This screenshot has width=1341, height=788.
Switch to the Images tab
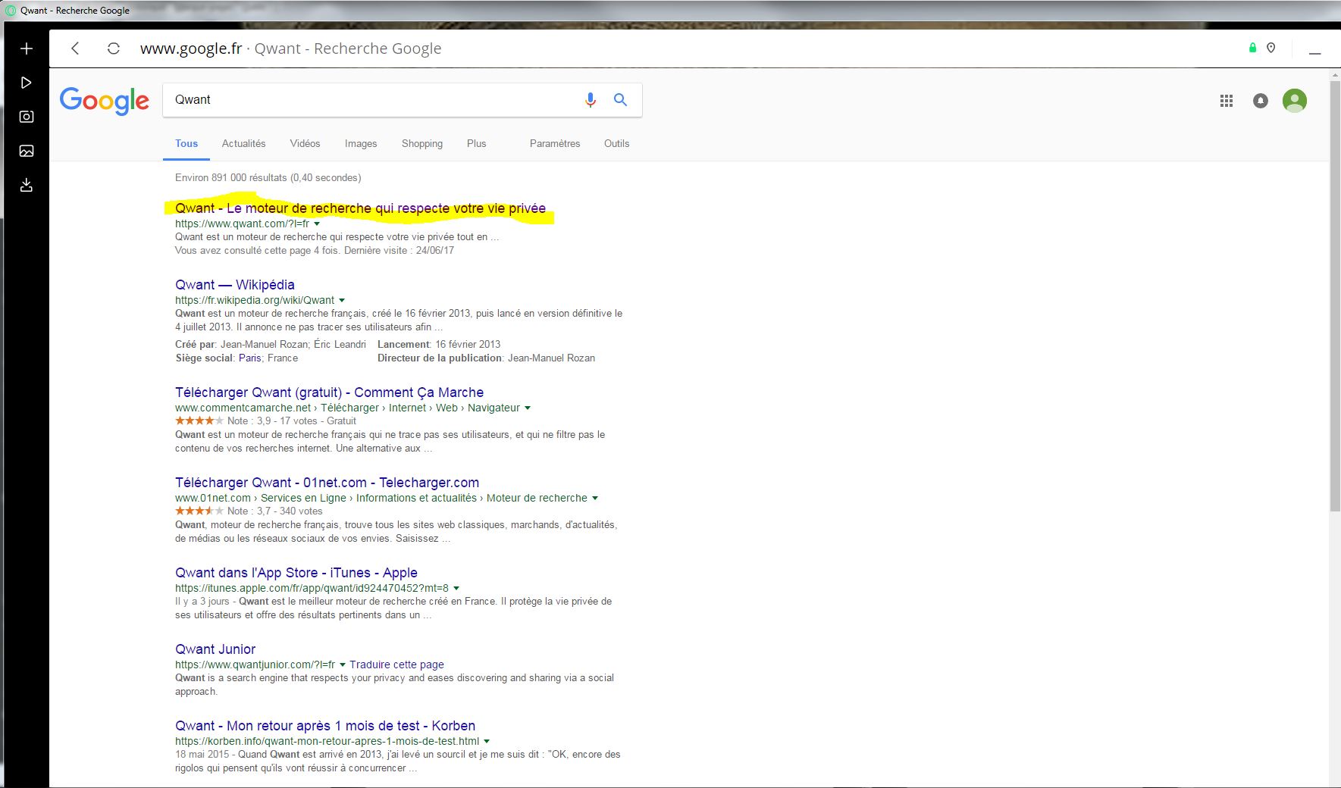[x=360, y=143]
